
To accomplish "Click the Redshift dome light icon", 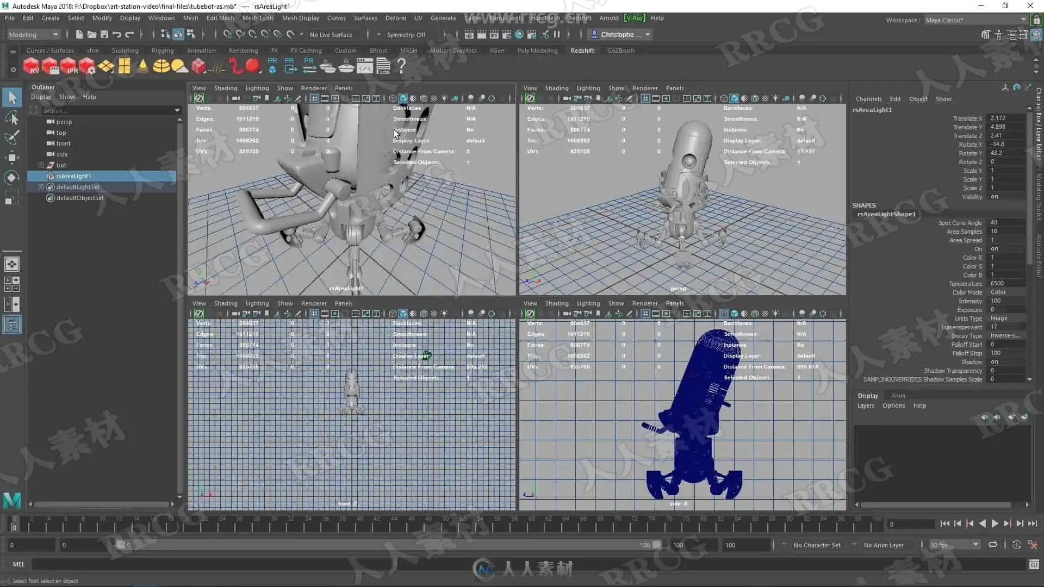I will pyautogui.click(x=161, y=66).
